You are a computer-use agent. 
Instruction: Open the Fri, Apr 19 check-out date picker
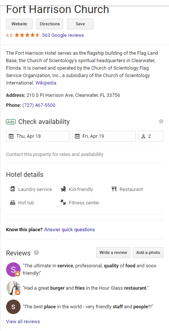(x=104, y=136)
